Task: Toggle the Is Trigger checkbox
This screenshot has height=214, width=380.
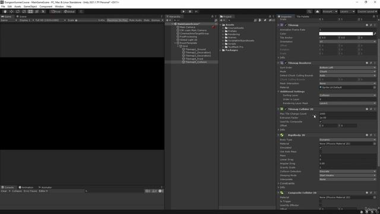Action: pos(321,201)
